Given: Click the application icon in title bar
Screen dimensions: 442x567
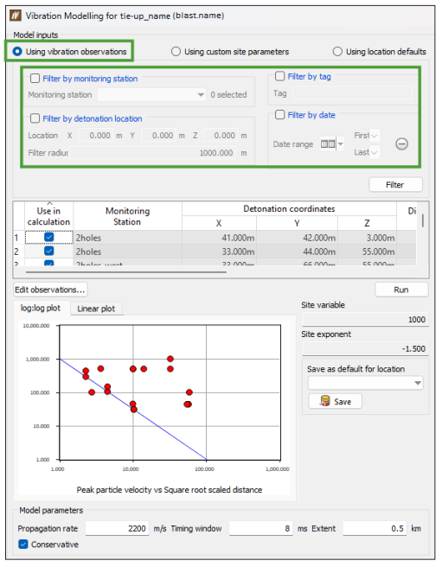Looking at the screenshot, I should click(16, 16).
